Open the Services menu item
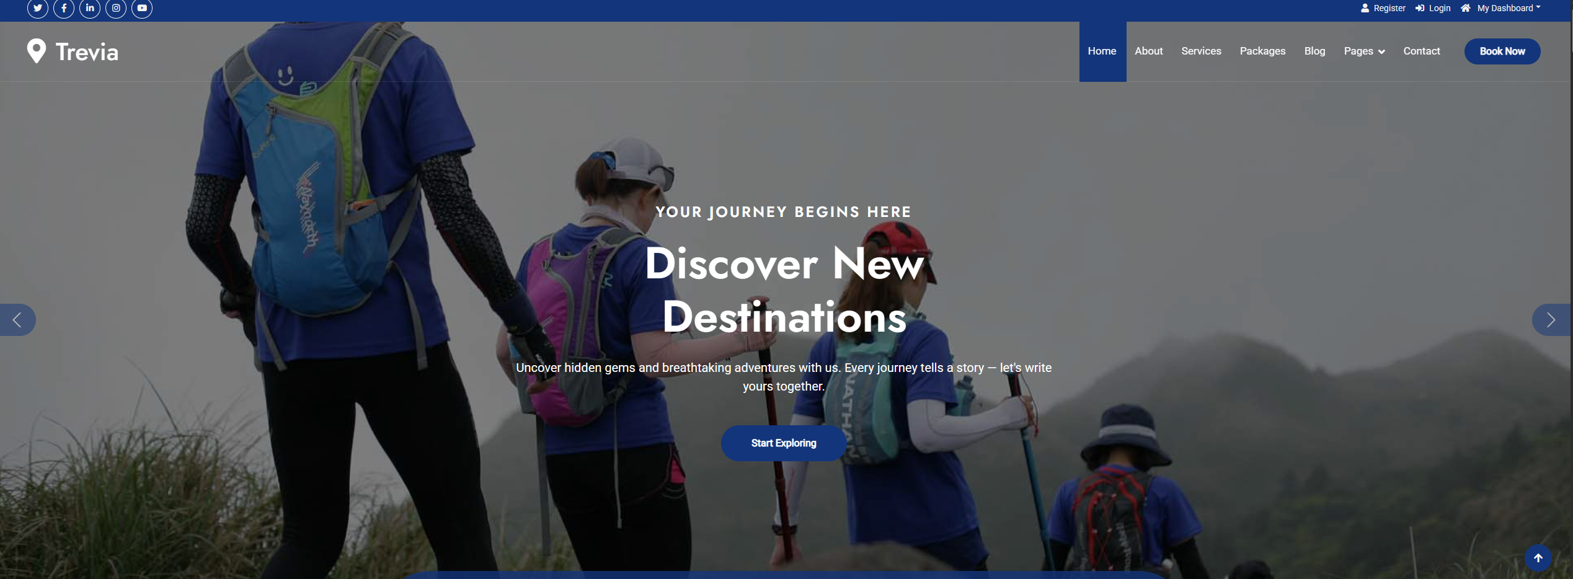The height and width of the screenshot is (579, 1573). click(x=1201, y=51)
